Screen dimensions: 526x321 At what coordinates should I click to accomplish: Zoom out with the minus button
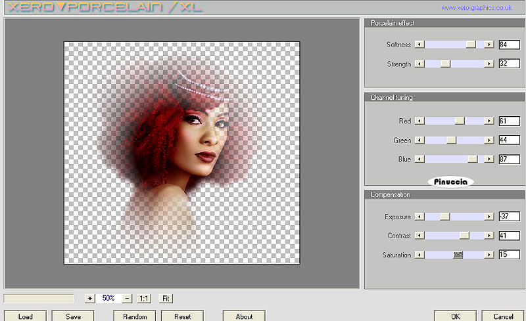click(x=127, y=298)
